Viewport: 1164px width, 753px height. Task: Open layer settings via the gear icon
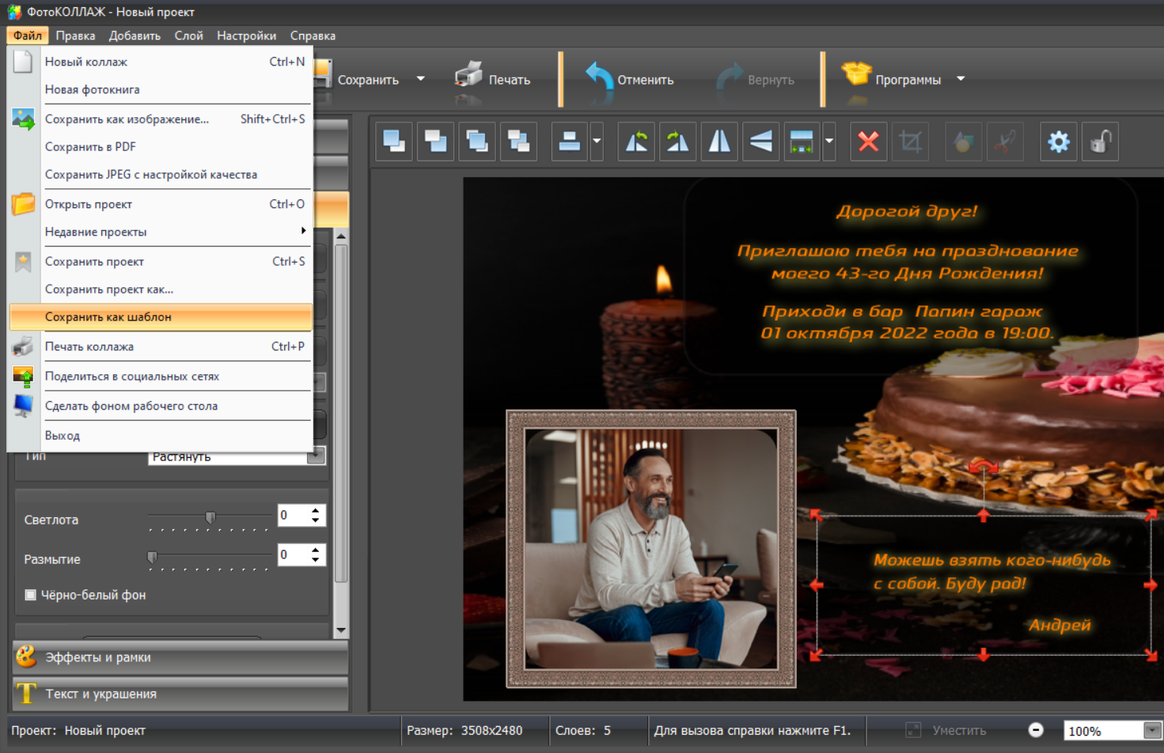1058,142
